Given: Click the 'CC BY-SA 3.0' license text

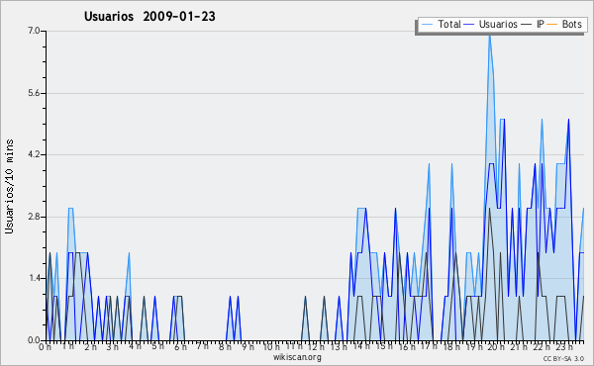Looking at the screenshot, I should [563, 358].
